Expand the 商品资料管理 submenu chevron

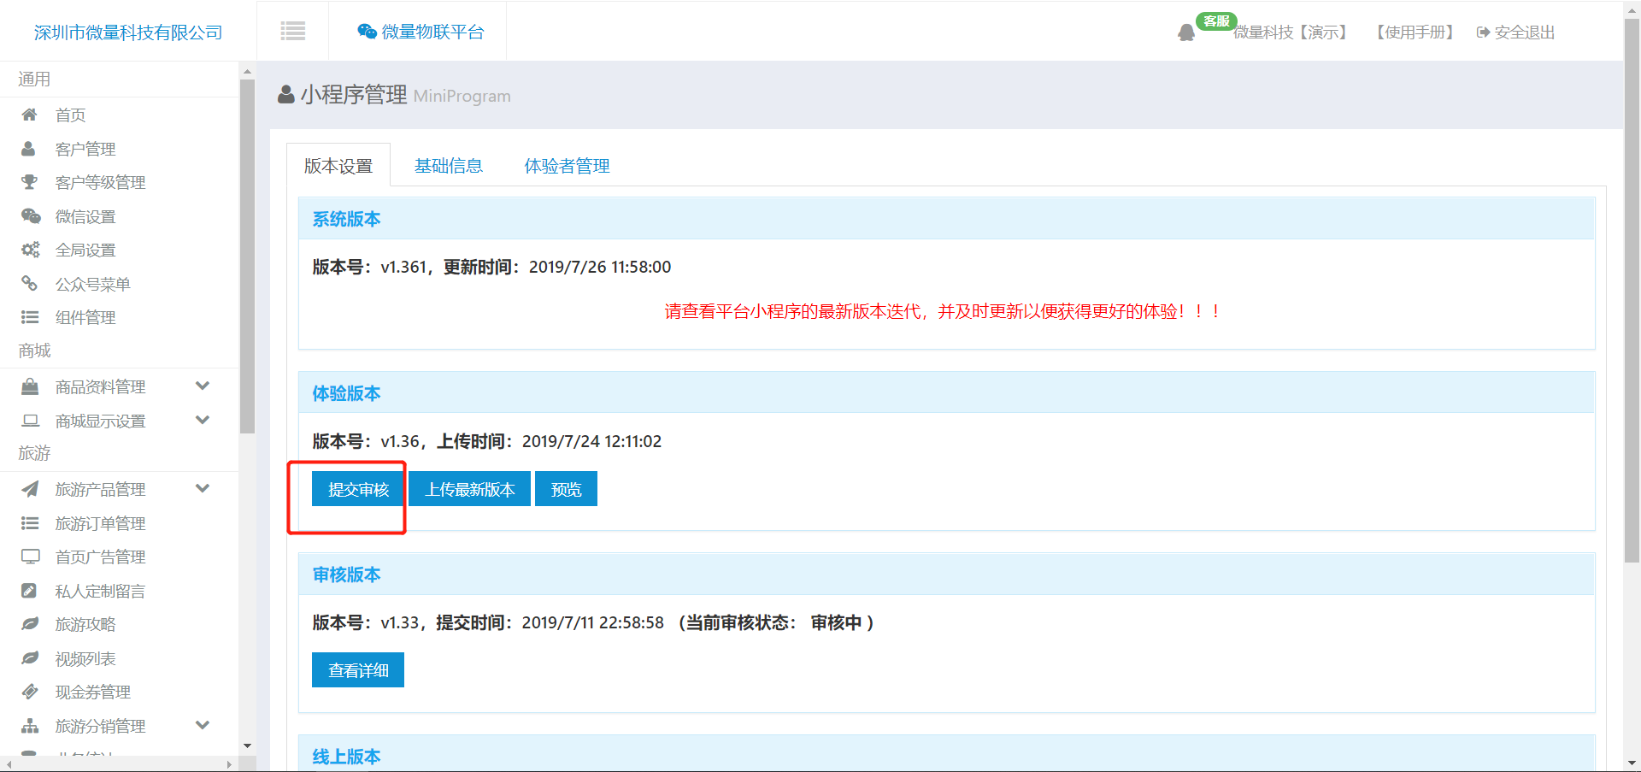click(x=203, y=386)
